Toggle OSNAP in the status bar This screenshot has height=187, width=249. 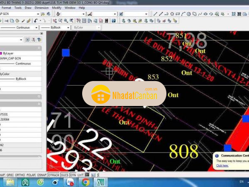point(41,175)
